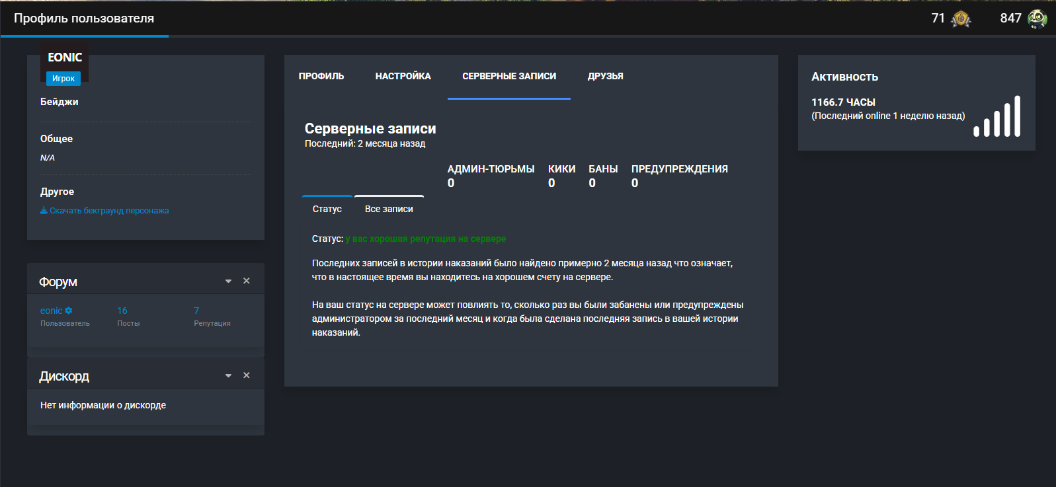Click the Баны counter
The image size is (1056, 487).
(603, 176)
